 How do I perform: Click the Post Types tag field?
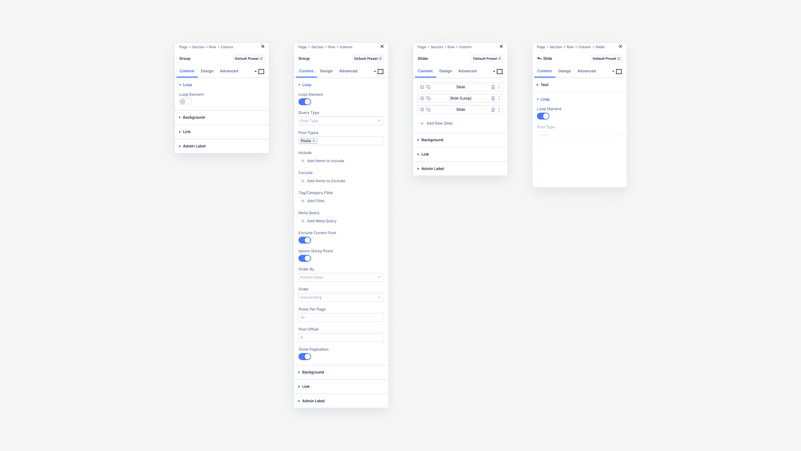tap(341, 141)
